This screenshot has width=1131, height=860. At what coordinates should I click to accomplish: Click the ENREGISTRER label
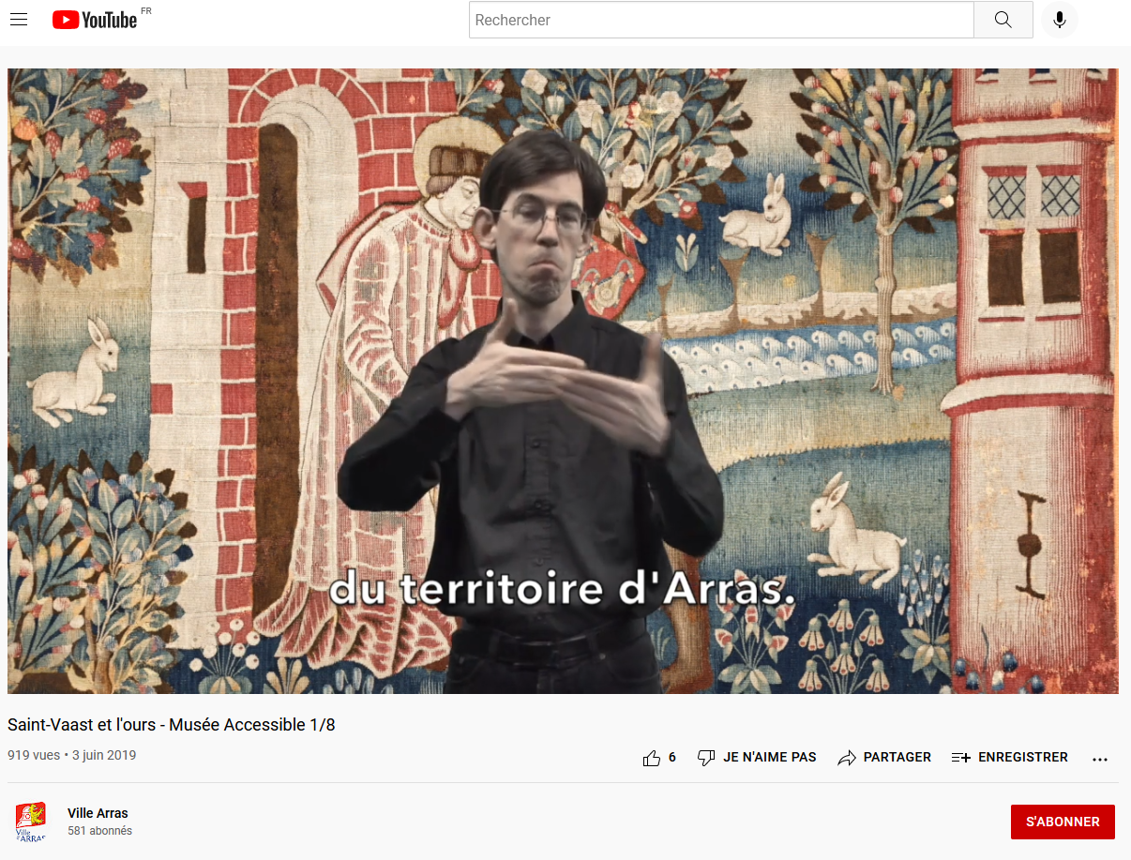[x=1022, y=757]
